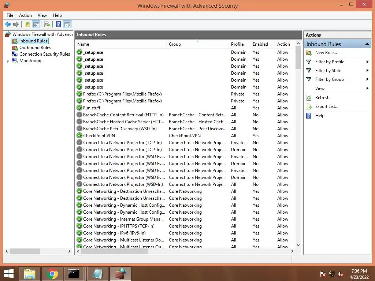
Task: Click the rules list scroll down arrow
Action: 298,245
